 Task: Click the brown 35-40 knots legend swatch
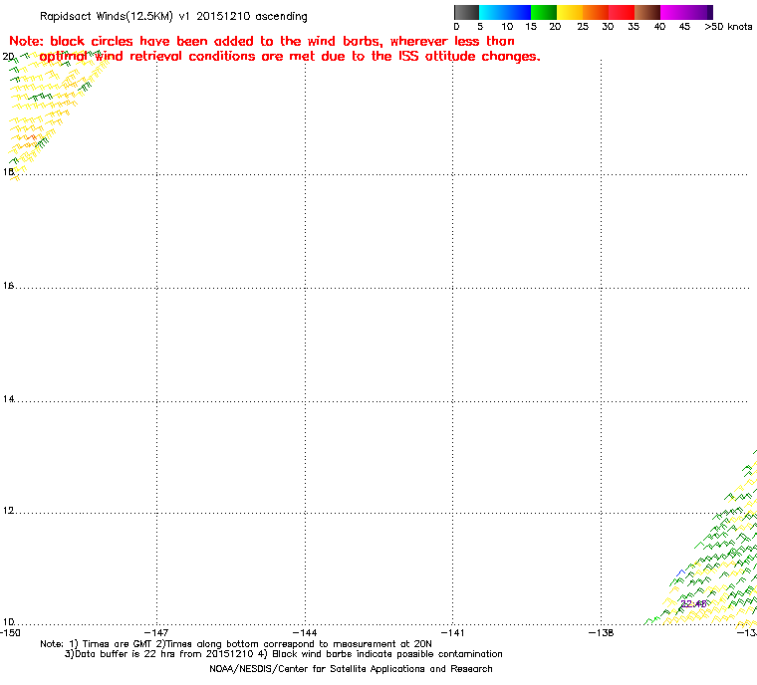tap(647, 12)
